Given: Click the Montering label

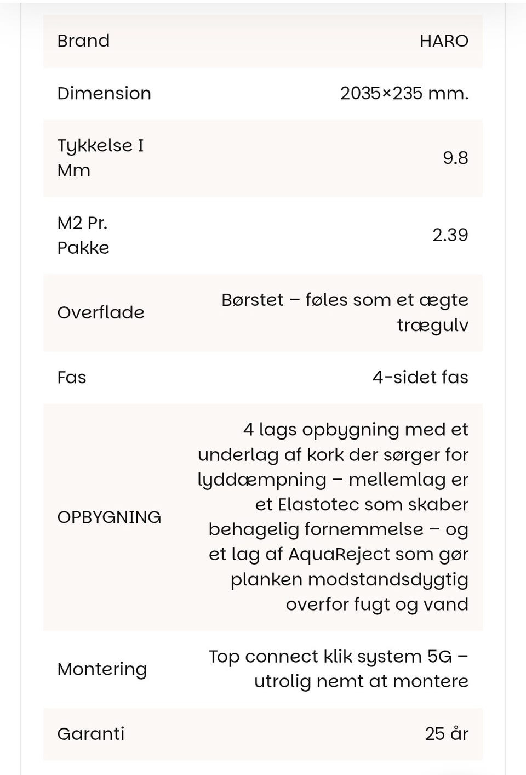Looking at the screenshot, I should pos(102,669).
